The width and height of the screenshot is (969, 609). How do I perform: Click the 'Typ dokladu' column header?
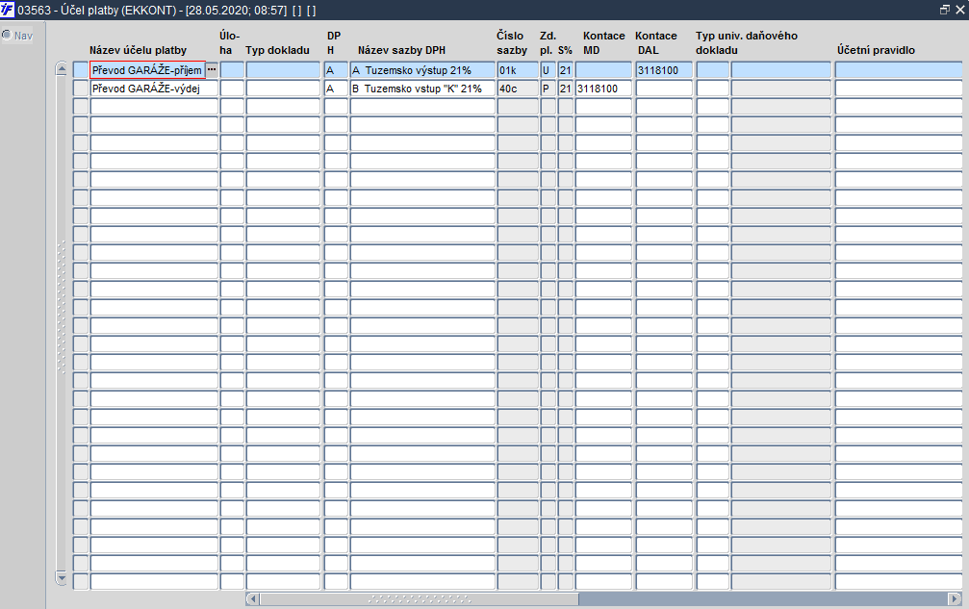click(x=277, y=50)
